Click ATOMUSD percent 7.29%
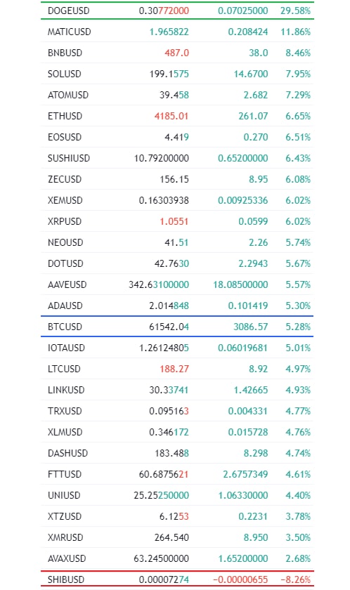 coord(298,95)
